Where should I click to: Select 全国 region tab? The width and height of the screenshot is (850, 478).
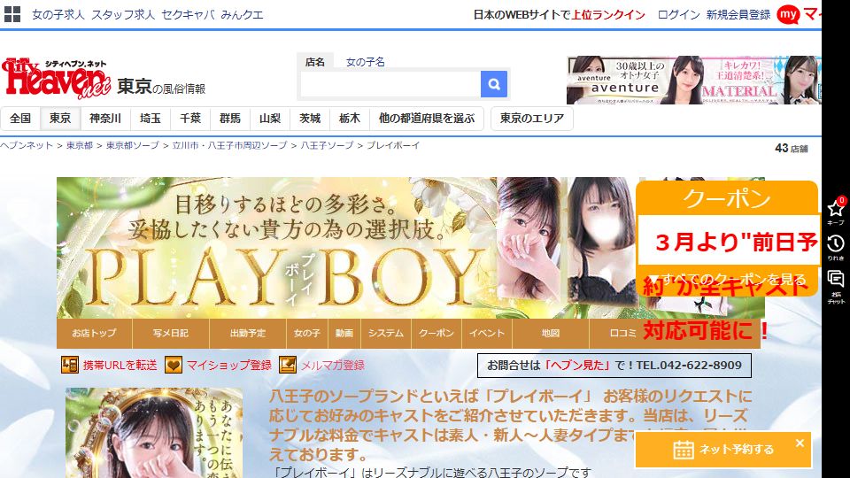[x=20, y=118]
